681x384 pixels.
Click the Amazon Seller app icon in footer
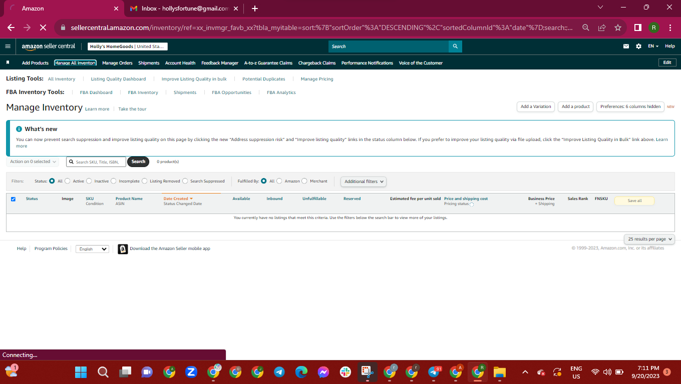pos(123,249)
